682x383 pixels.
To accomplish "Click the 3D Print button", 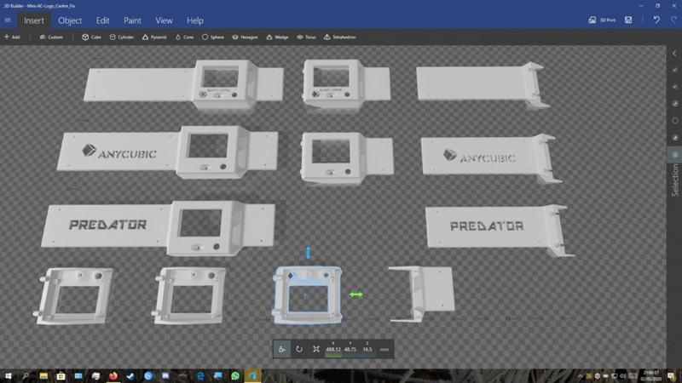I will [x=602, y=20].
